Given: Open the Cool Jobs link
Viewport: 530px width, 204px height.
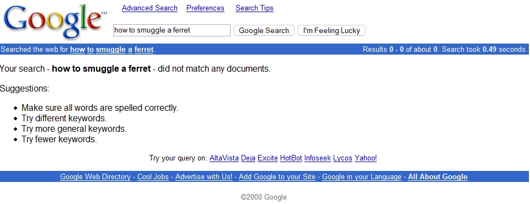Looking at the screenshot, I should (x=153, y=176).
